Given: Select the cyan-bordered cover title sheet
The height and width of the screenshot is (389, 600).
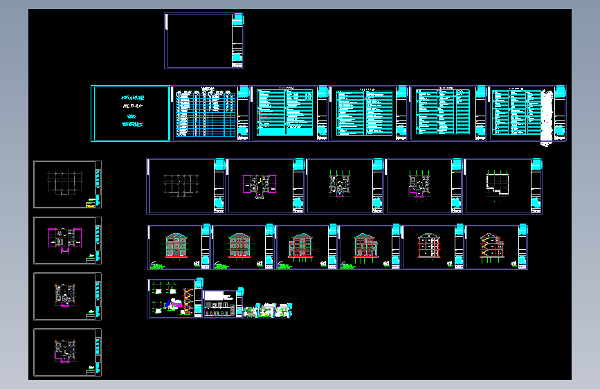Looking at the screenshot, I should (x=131, y=114).
